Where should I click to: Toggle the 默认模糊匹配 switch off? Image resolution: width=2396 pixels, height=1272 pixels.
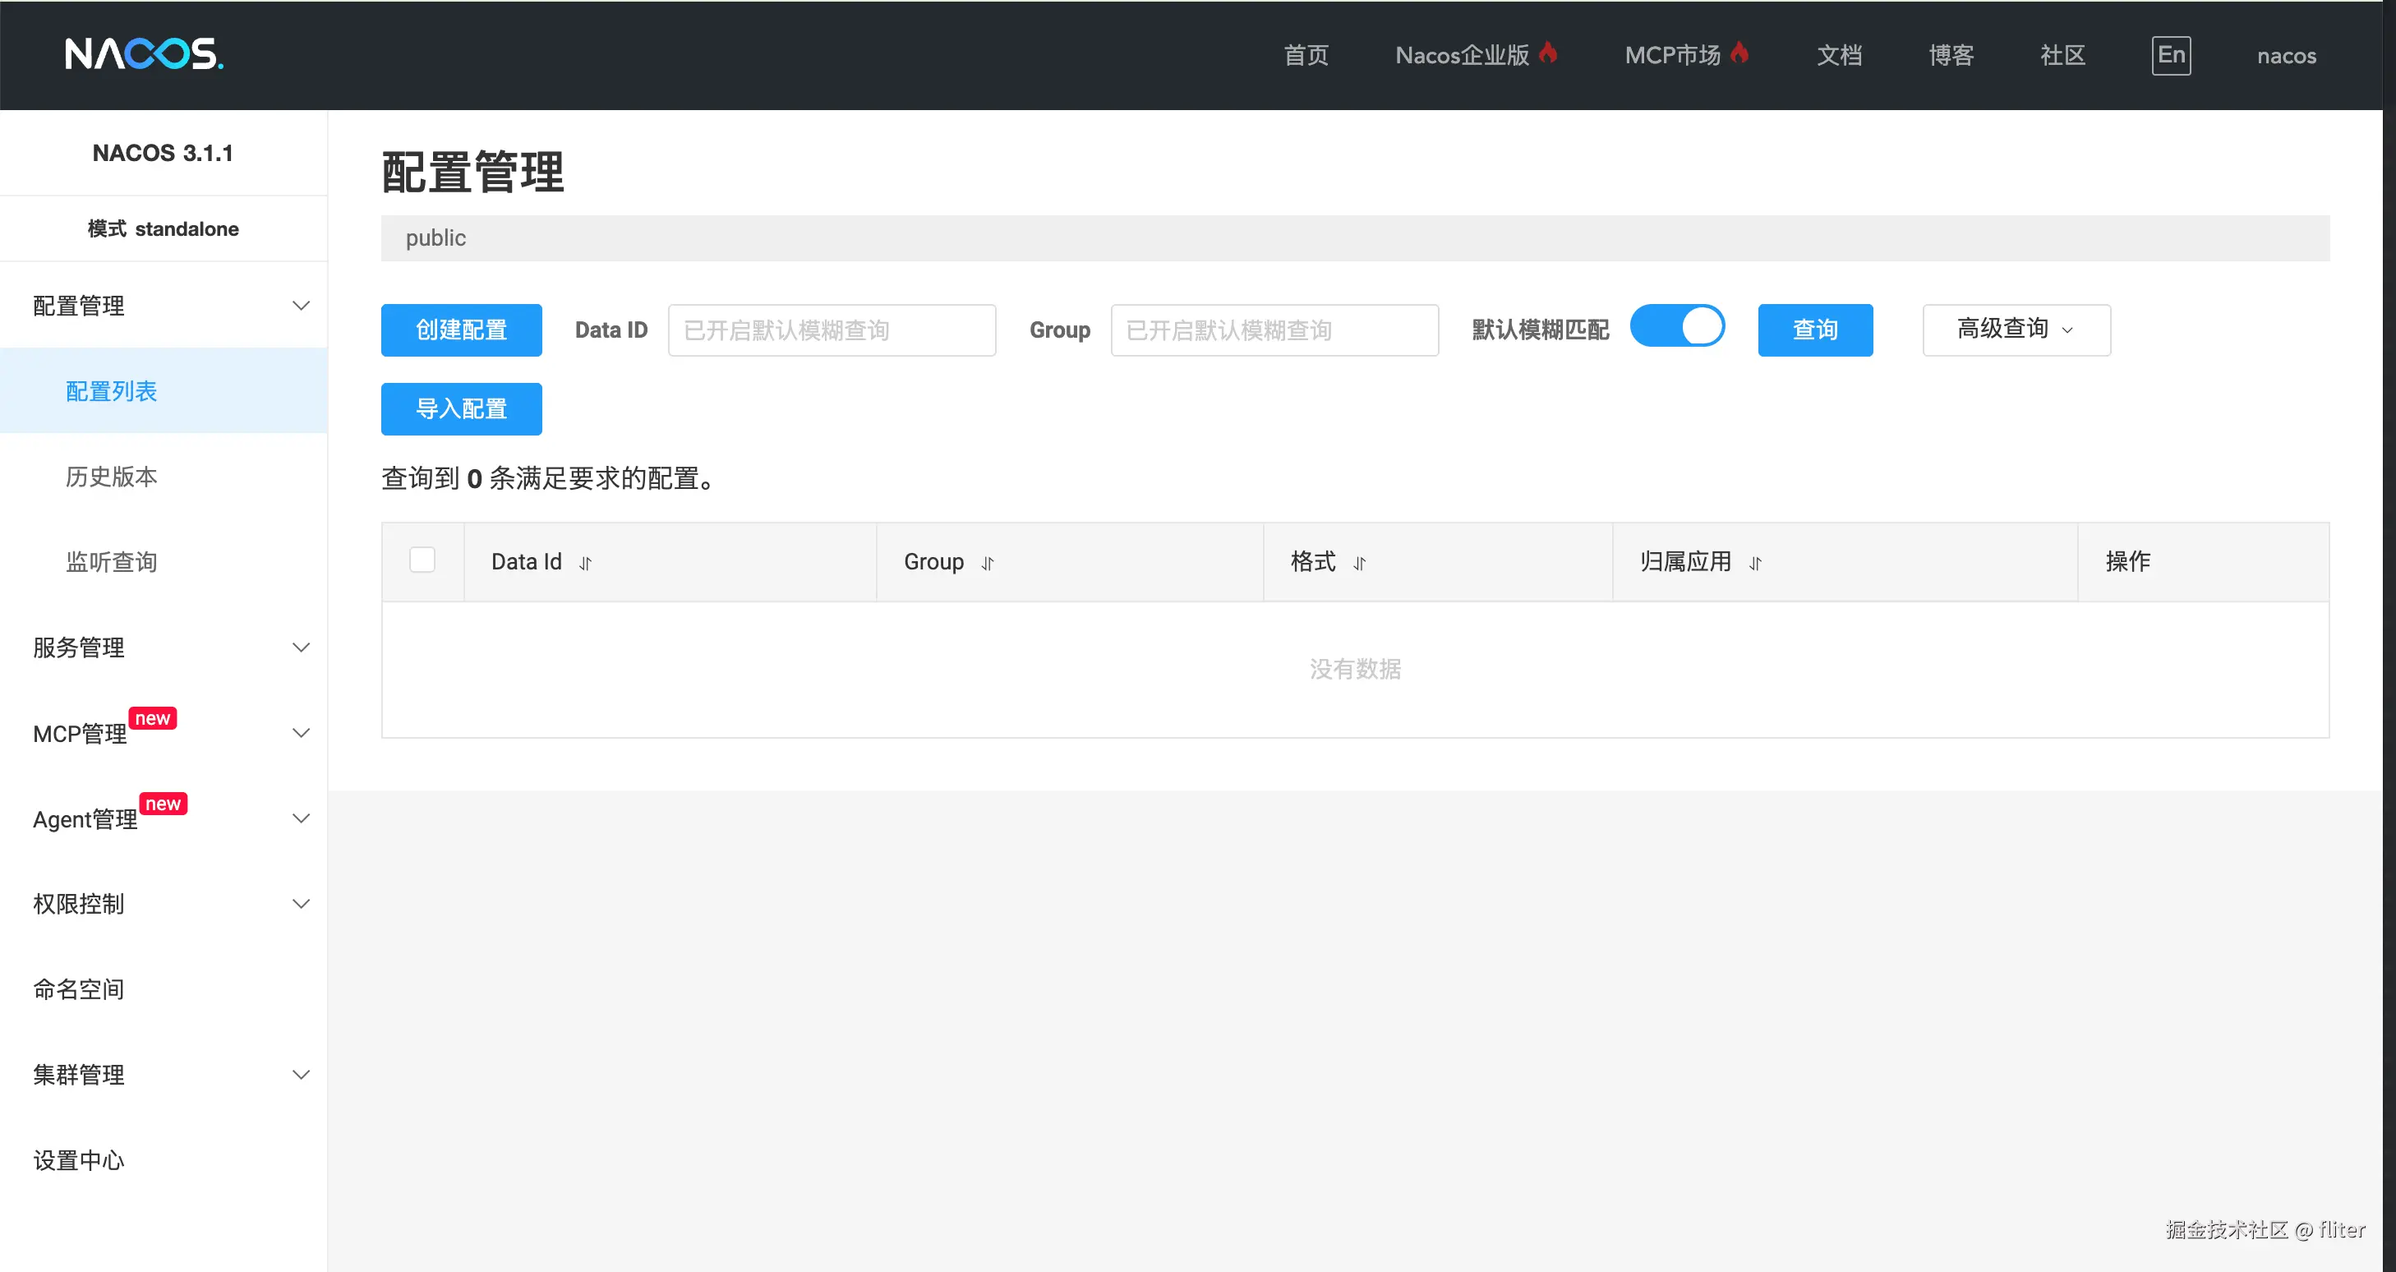[x=1677, y=327]
